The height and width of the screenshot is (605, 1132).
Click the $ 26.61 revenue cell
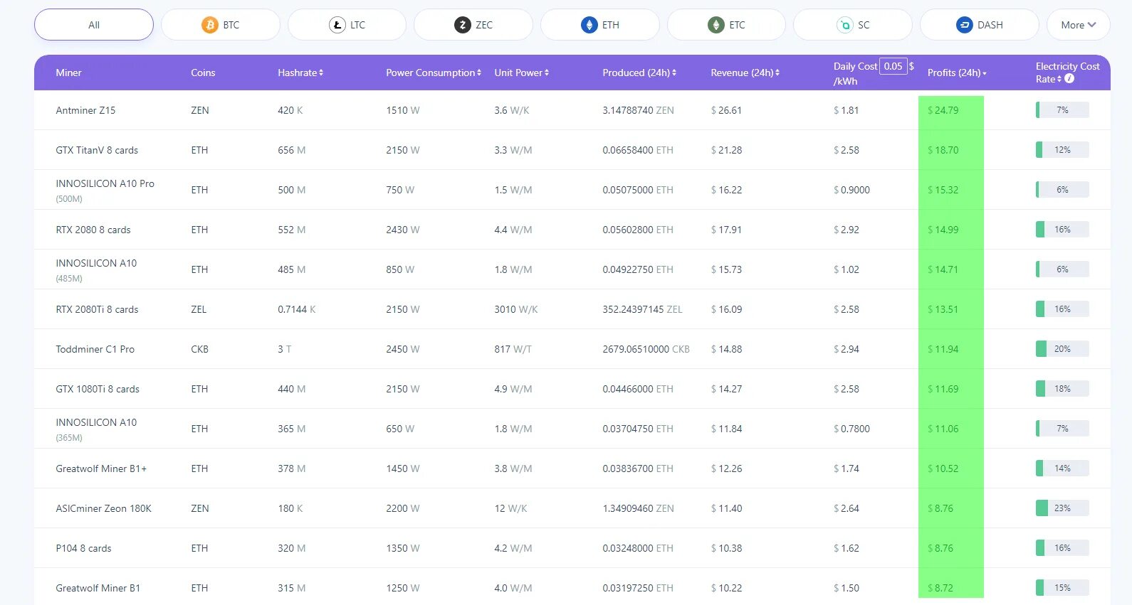click(x=726, y=110)
